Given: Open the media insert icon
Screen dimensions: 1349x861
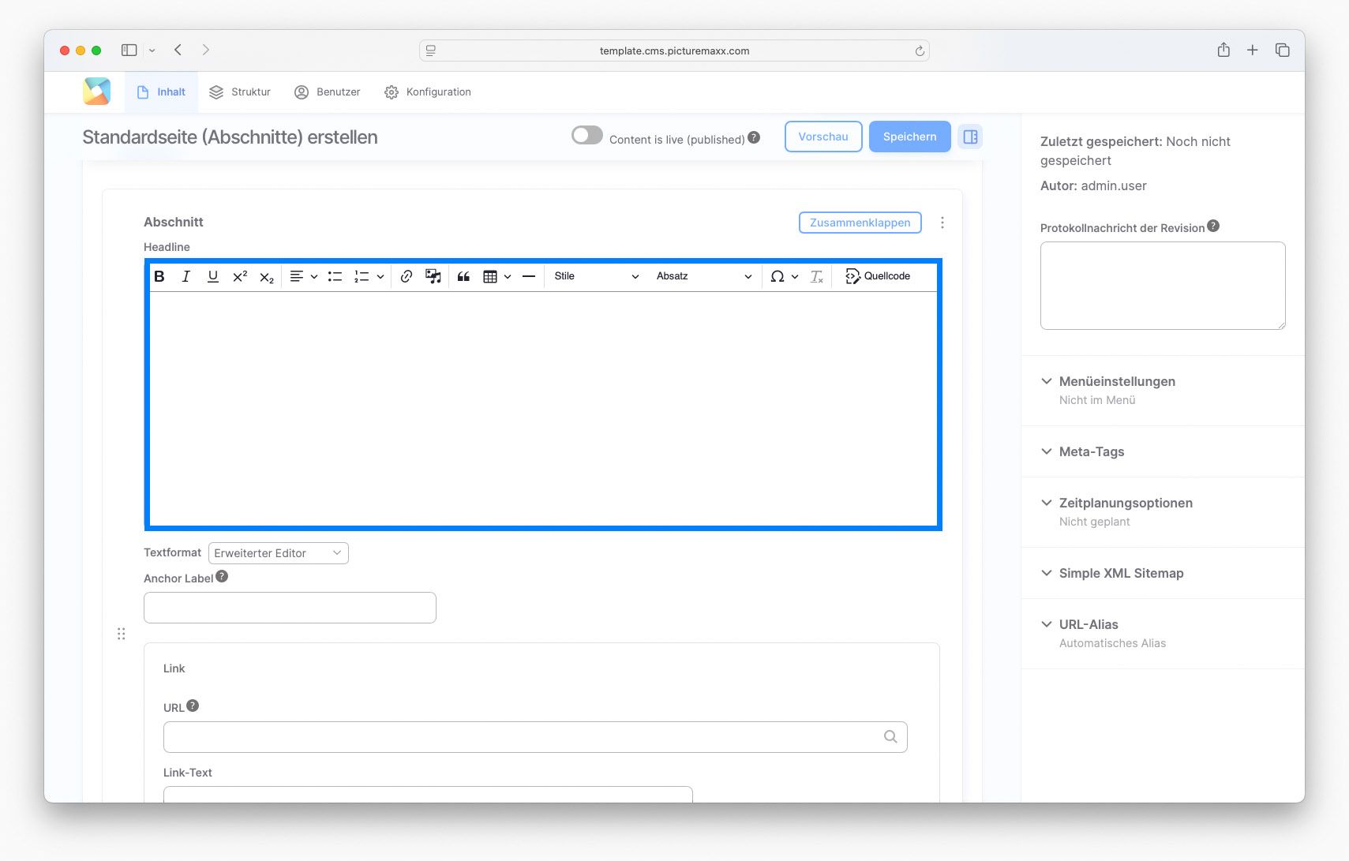Looking at the screenshot, I should [x=433, y=276].
